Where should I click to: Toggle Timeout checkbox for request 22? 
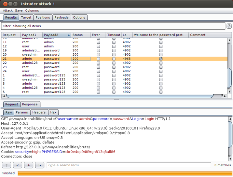click(x=114, y=63)
